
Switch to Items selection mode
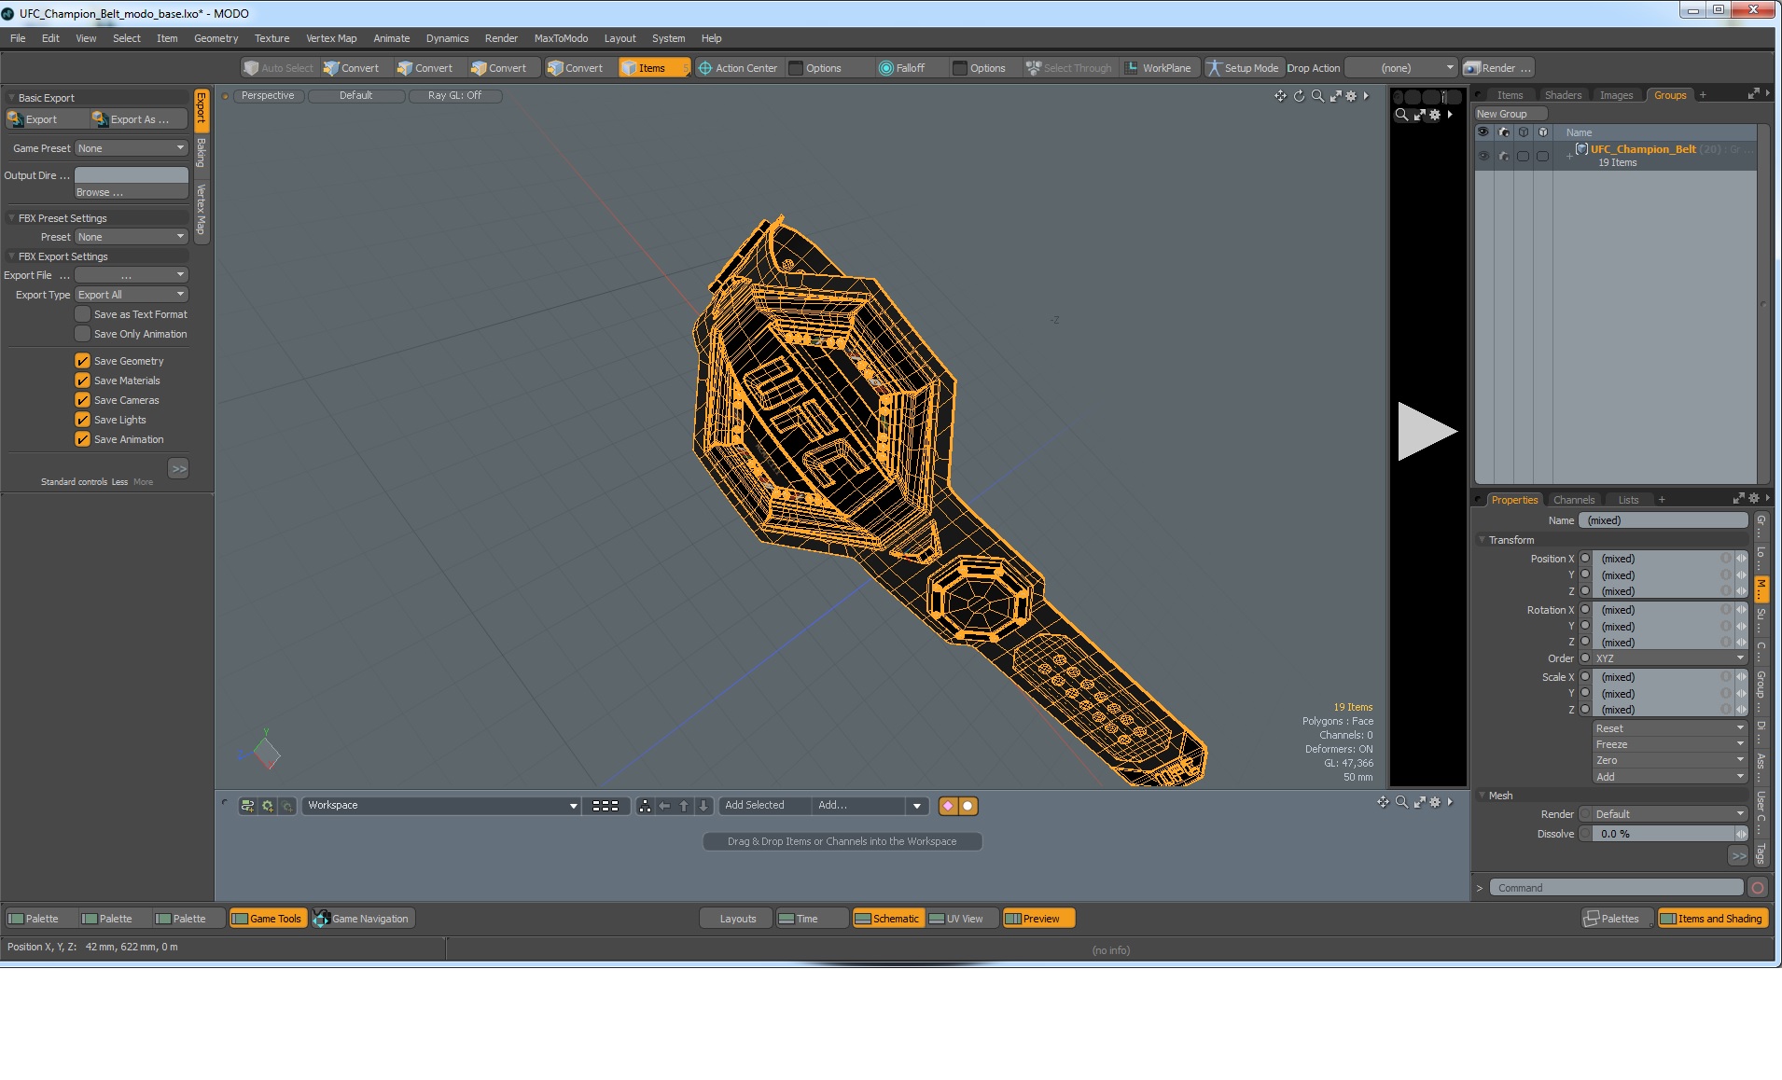tap(653, 68)
